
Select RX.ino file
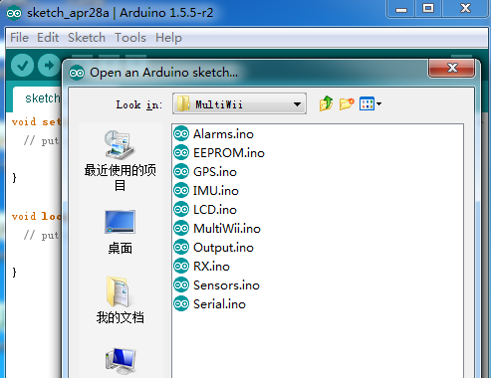pyautogui.click(x=201, y=267)
